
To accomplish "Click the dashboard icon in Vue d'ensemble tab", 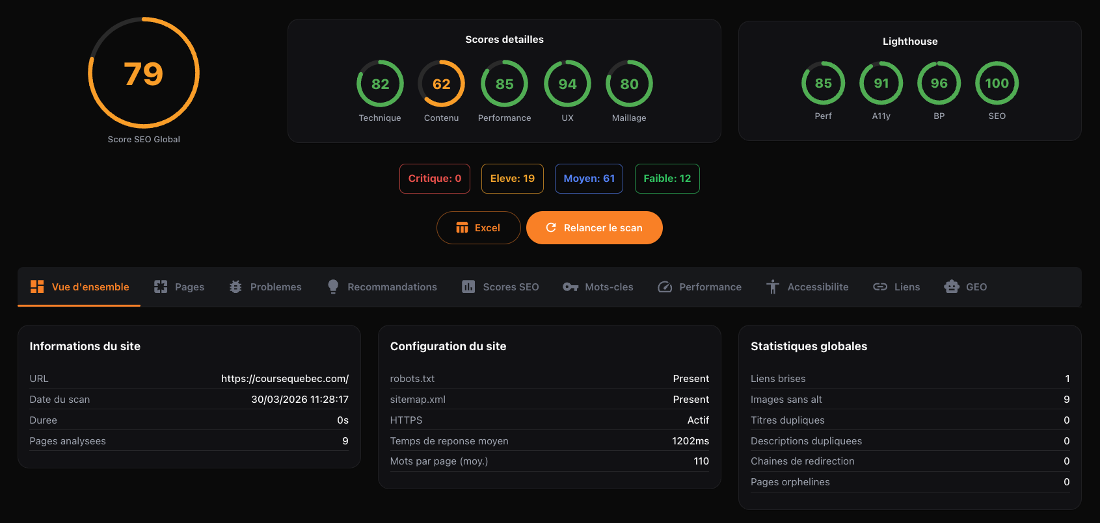I will [37, 287].
